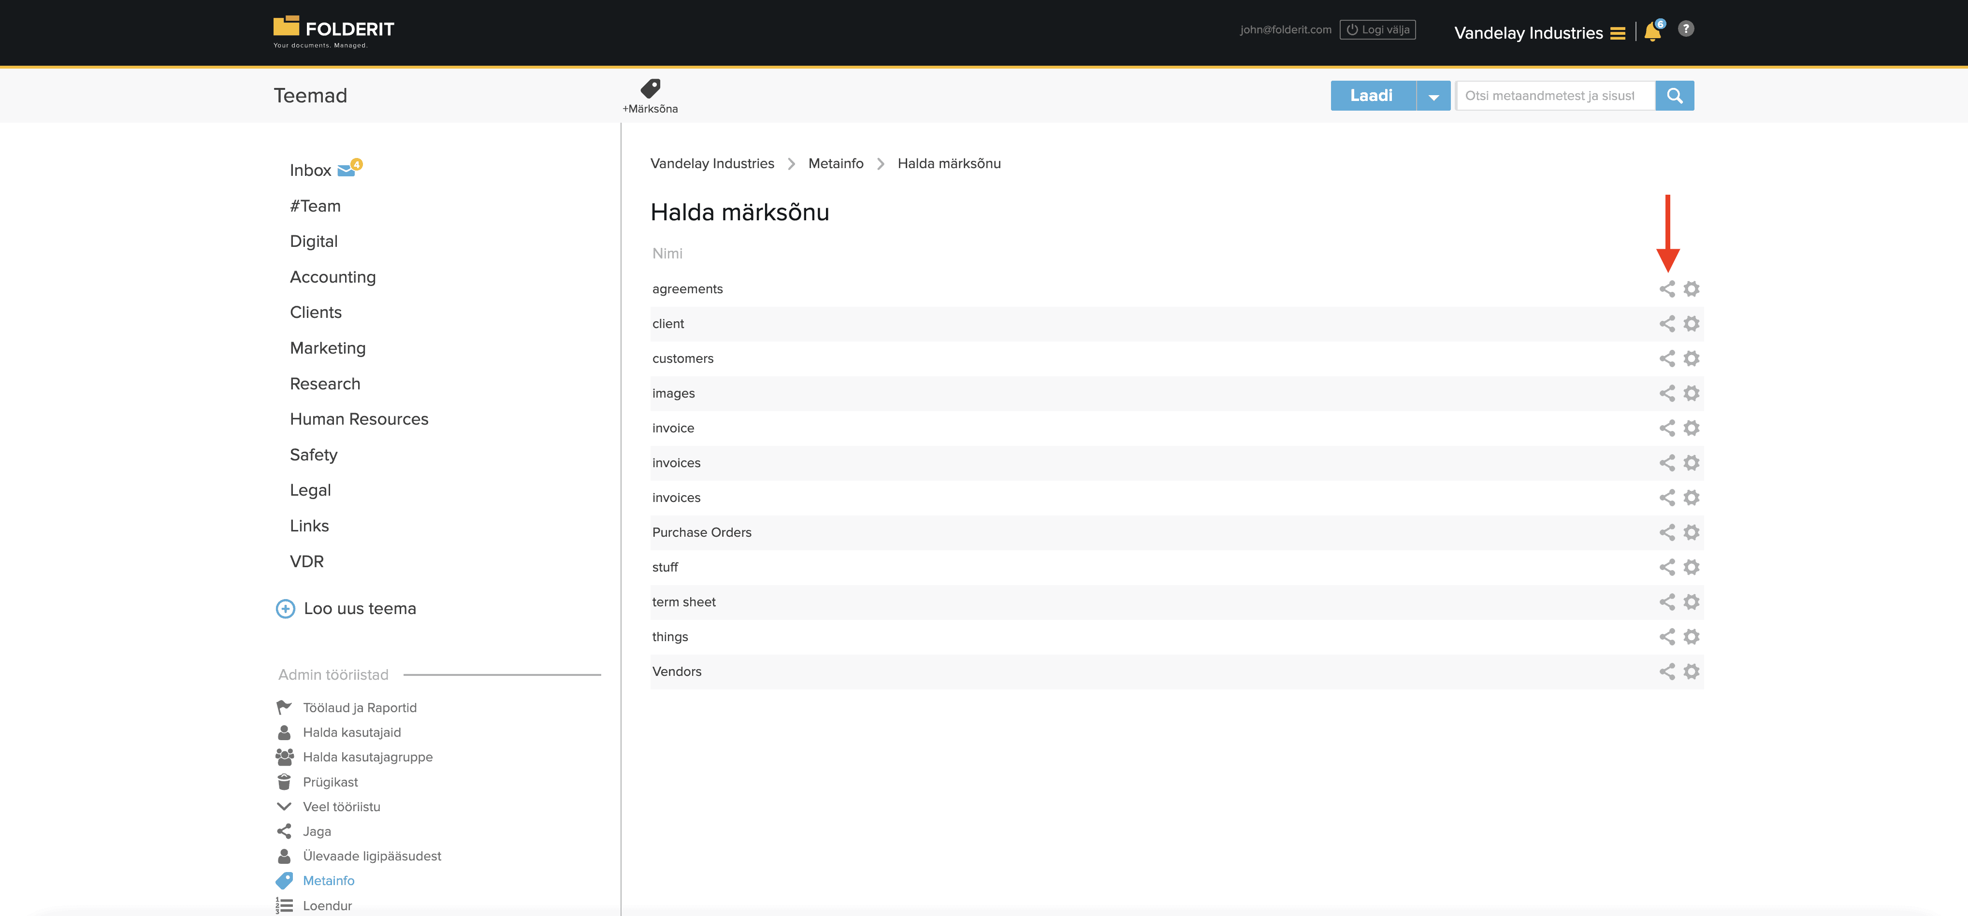This screenshot has height=916, width=1968.
Task: Open the gear settings for client
Action: pos(1692,324)
